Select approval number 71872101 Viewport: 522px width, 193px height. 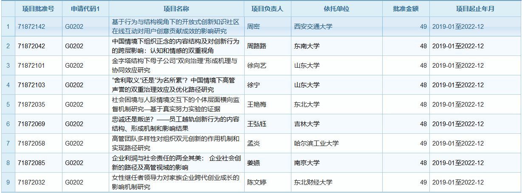(x=31, y=66)
